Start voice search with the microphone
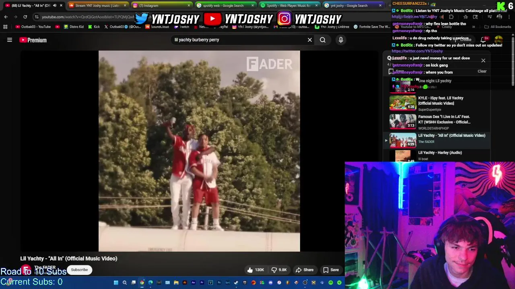Viewport: 515px width, 289px height. pyautogui.click(x=341, y=40)
